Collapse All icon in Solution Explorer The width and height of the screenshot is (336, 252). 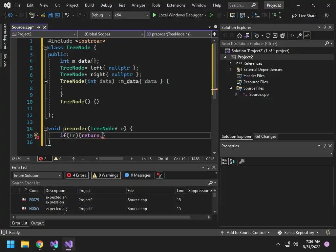click(x=275, y=35)
